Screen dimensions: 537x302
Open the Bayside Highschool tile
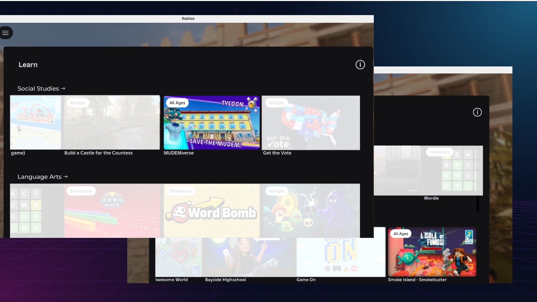click(249, 257)
